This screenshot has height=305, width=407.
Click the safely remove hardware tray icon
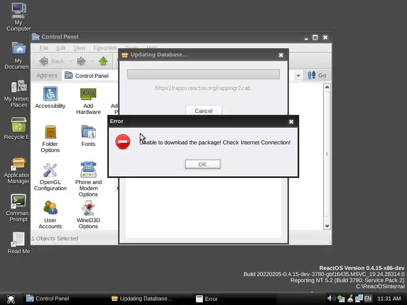click(x=341, y=299)
